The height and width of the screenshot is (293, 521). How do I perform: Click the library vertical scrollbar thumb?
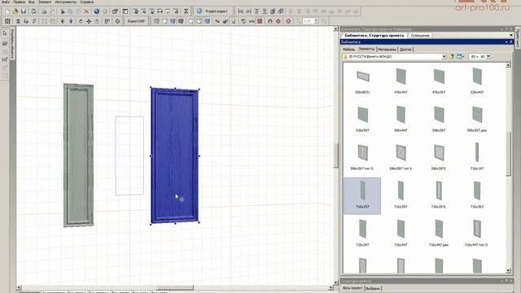508,154
